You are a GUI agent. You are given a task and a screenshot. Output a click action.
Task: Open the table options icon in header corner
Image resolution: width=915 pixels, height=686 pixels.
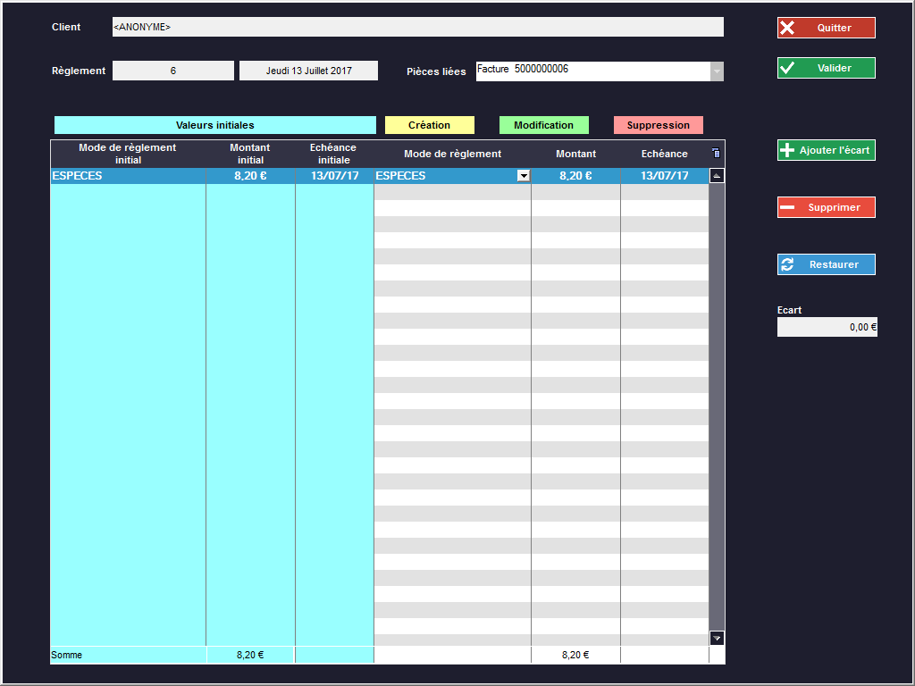(716, 154)
